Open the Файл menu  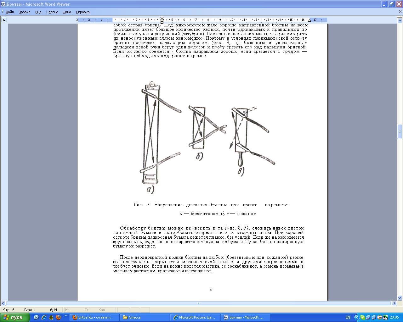coord(9,12)
